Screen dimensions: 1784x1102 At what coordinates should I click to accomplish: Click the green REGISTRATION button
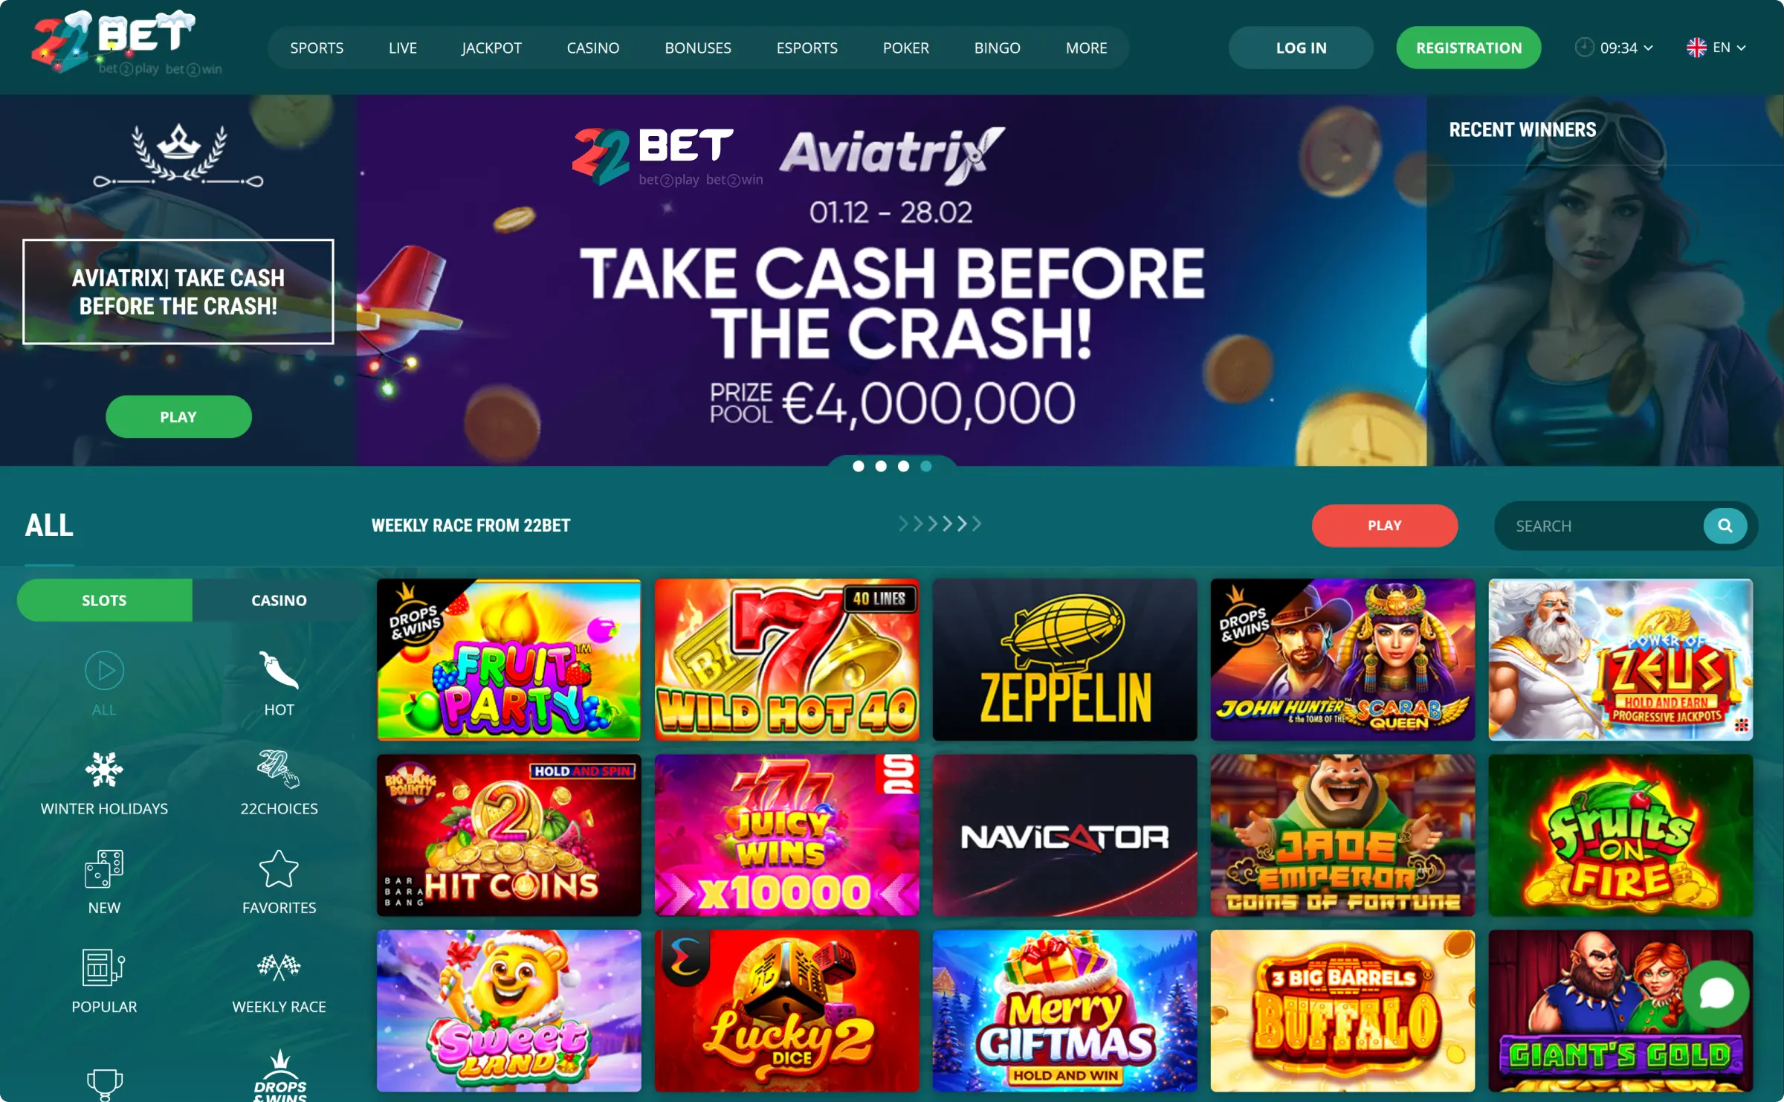pos(1468,48)
